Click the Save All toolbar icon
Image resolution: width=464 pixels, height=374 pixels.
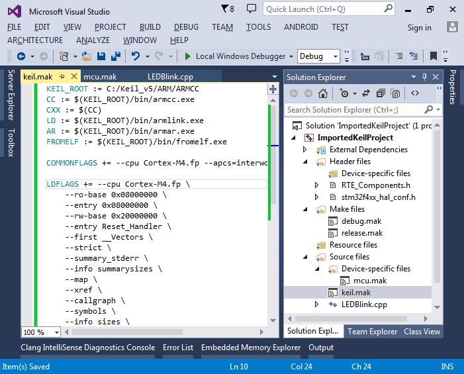click(116, 57)
